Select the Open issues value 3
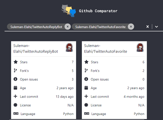 pos(73,79)
